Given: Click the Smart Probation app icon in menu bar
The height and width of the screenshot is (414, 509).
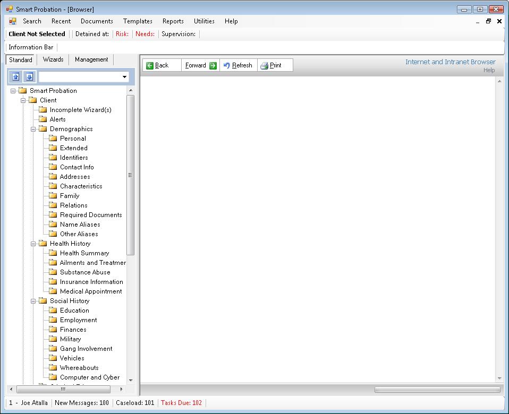Looking at the screenshot, I should pos(13,21).
